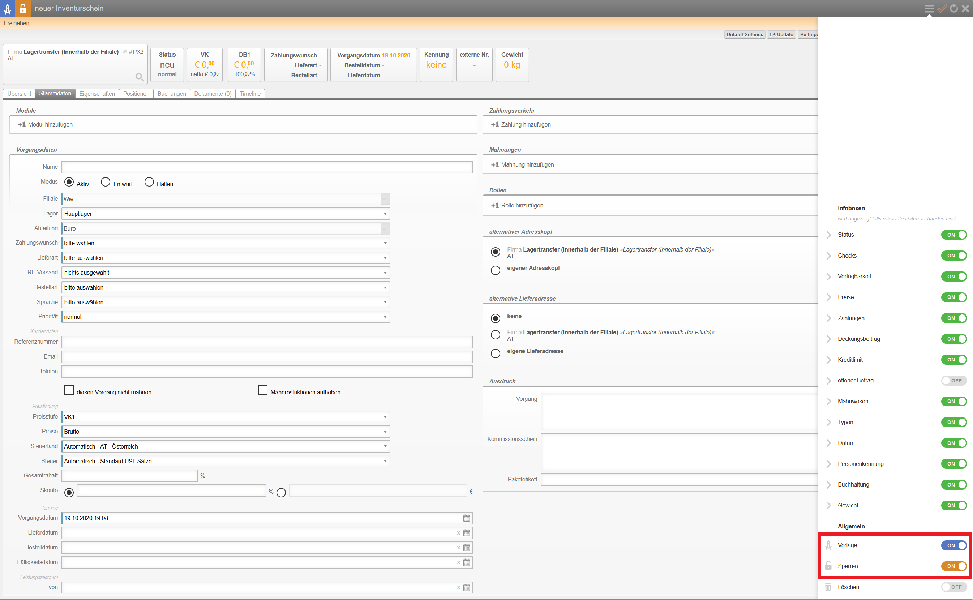Screen dimensions: 973x600
Task: Click the Modul hinzufügen label
Action: [x=50, y=125]
